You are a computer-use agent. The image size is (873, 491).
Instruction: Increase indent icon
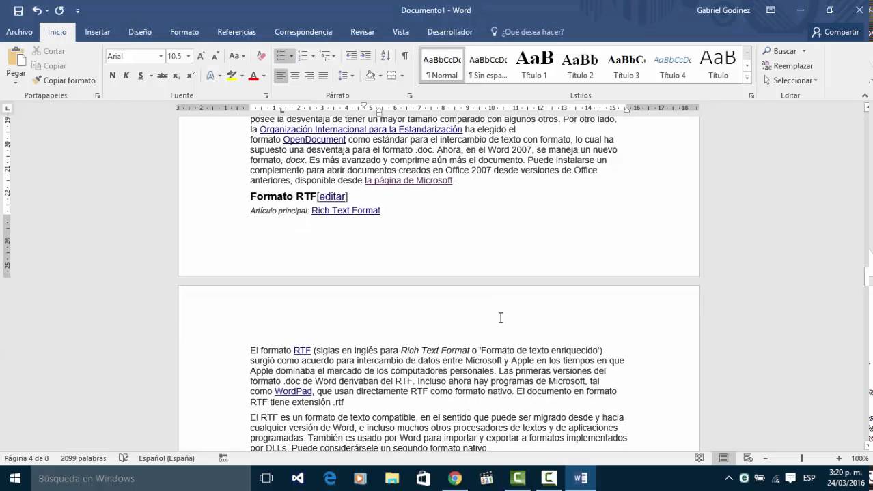point(365,56)
